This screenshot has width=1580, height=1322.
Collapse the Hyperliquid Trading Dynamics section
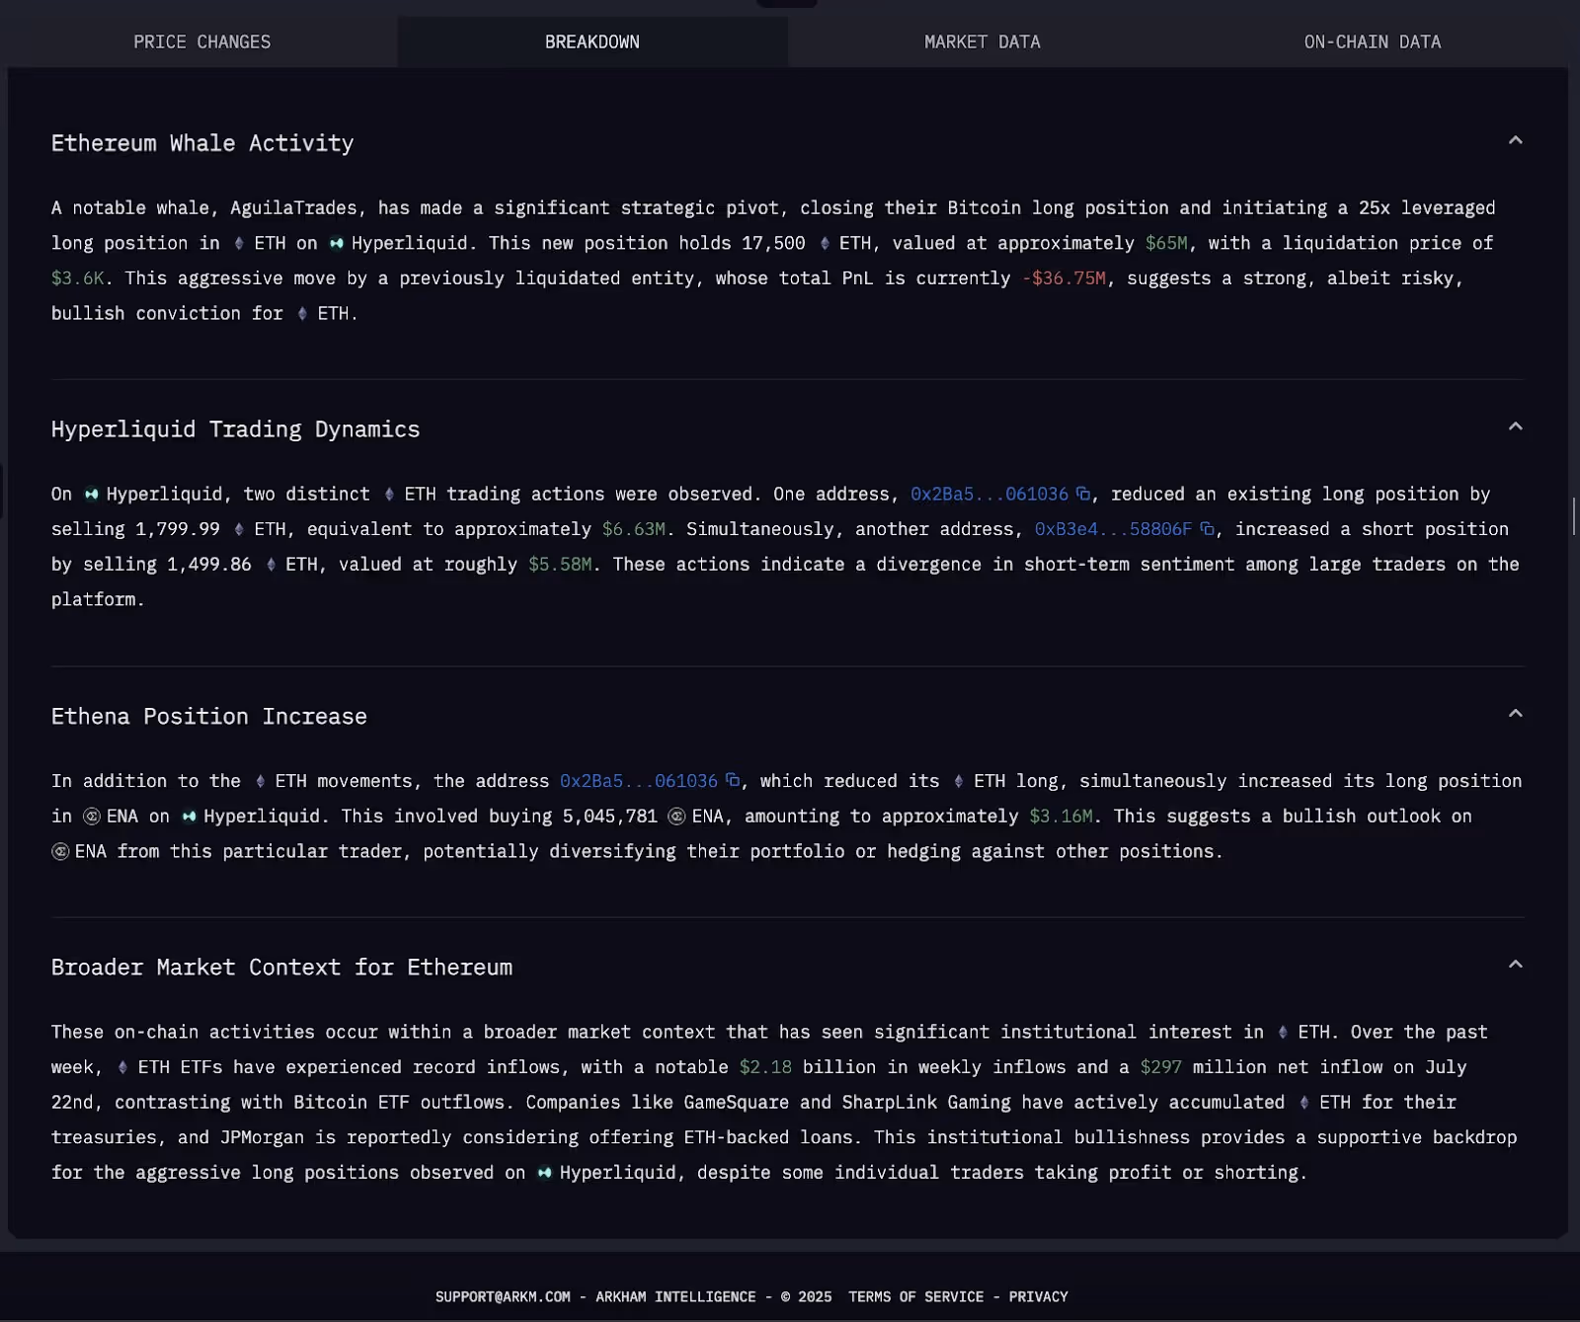(1516, 427)
